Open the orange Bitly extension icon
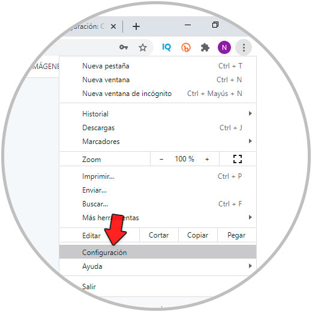The height and width of the screenshot is (312, 312). click(186, 47)
